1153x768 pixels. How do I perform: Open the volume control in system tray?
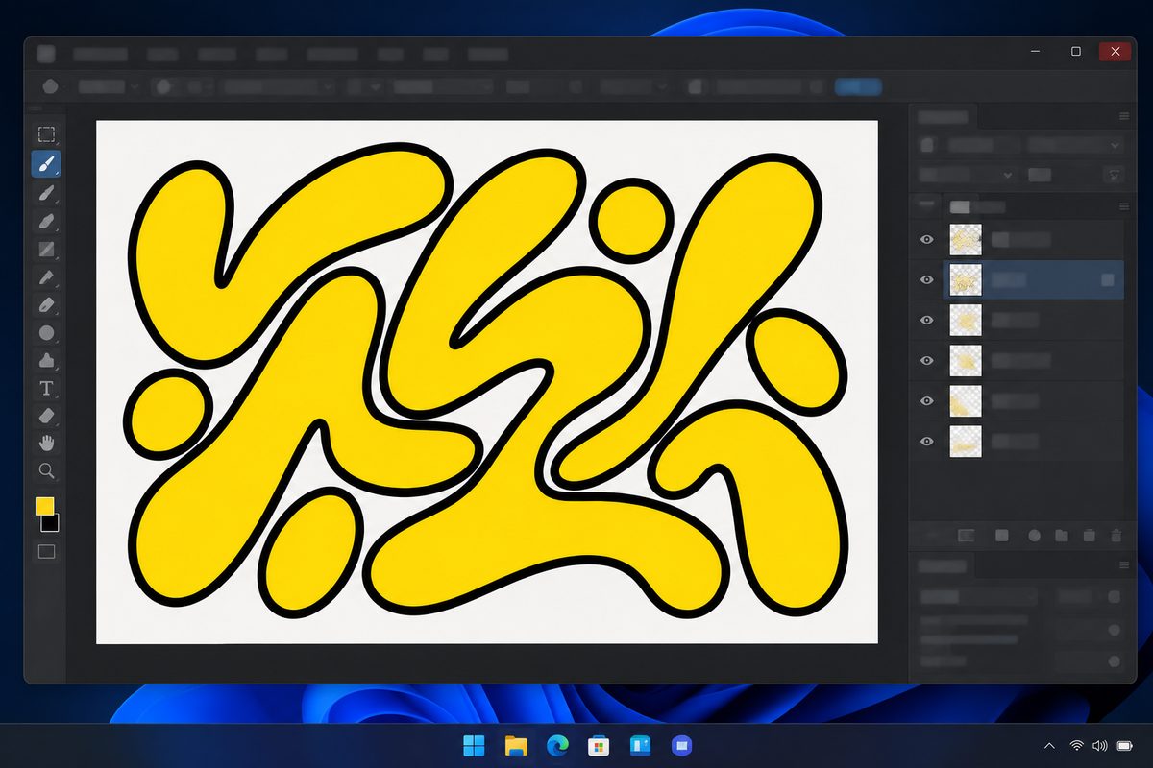tap(1100, 746)
